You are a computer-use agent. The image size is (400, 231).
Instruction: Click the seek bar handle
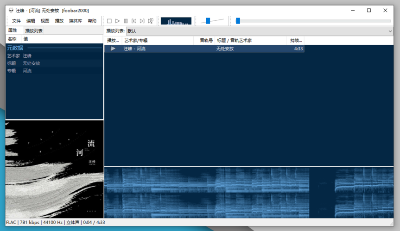(x=238, y=21)
